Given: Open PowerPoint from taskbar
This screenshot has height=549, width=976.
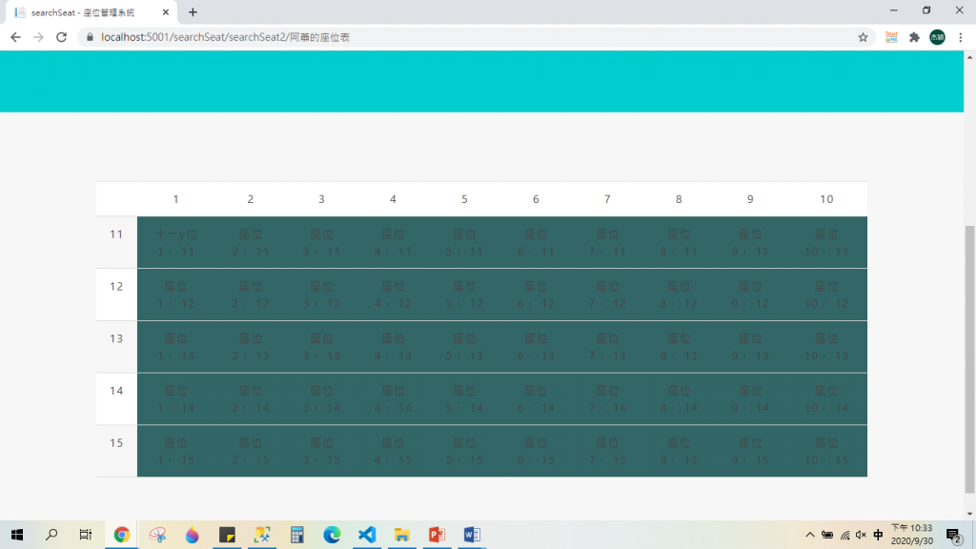Looking at the screenshot, I should (437, 535).
